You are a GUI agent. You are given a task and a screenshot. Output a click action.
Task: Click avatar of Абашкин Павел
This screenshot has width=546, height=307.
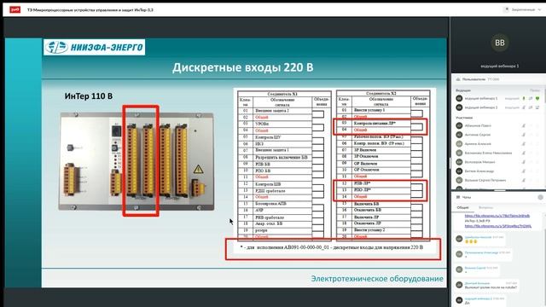(459, 125)
